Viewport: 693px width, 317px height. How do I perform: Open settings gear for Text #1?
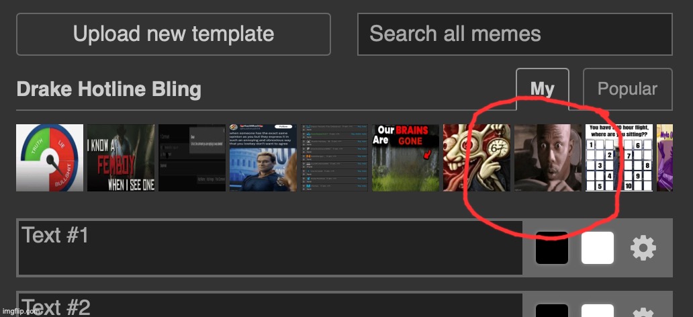pyautogui.click(x=643, y=248)
